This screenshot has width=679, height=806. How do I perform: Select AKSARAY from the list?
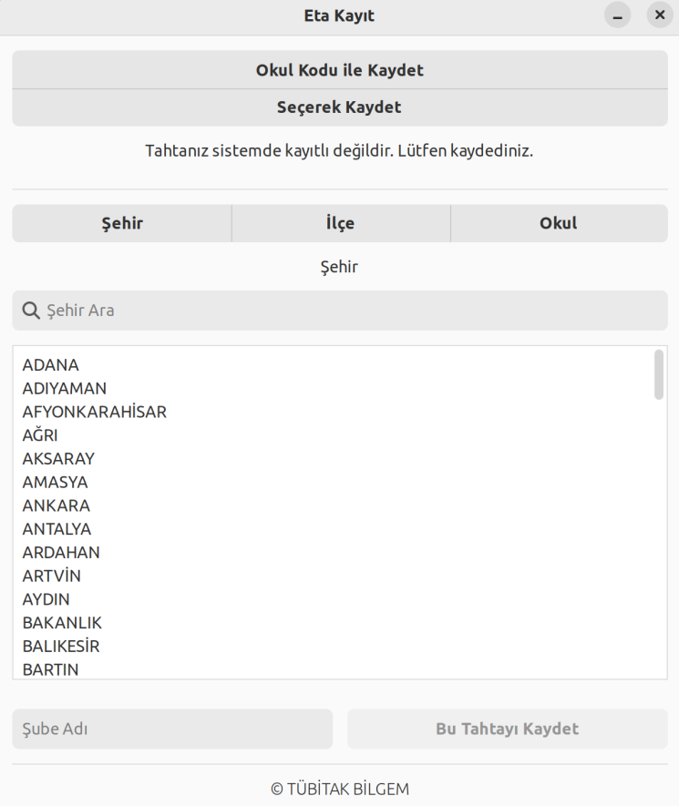[x=58, y=459]
